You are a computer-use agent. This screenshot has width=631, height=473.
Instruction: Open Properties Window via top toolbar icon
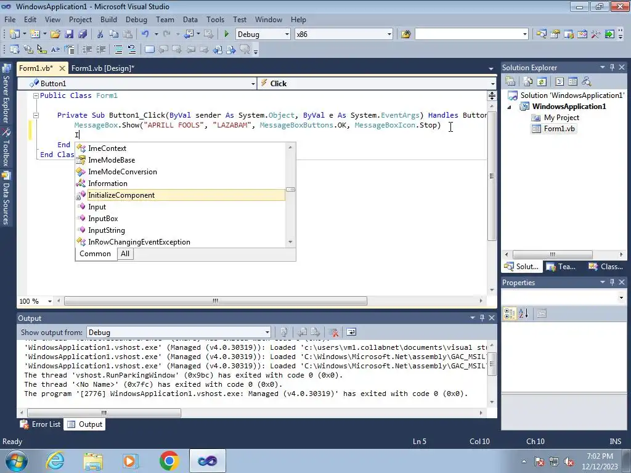555,34
